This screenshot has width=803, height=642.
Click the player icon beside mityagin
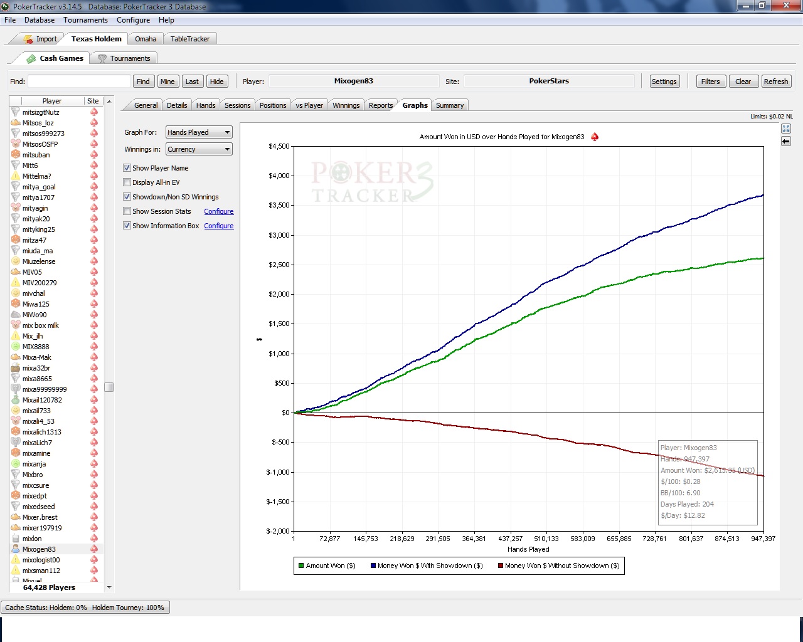coord(16,208)
